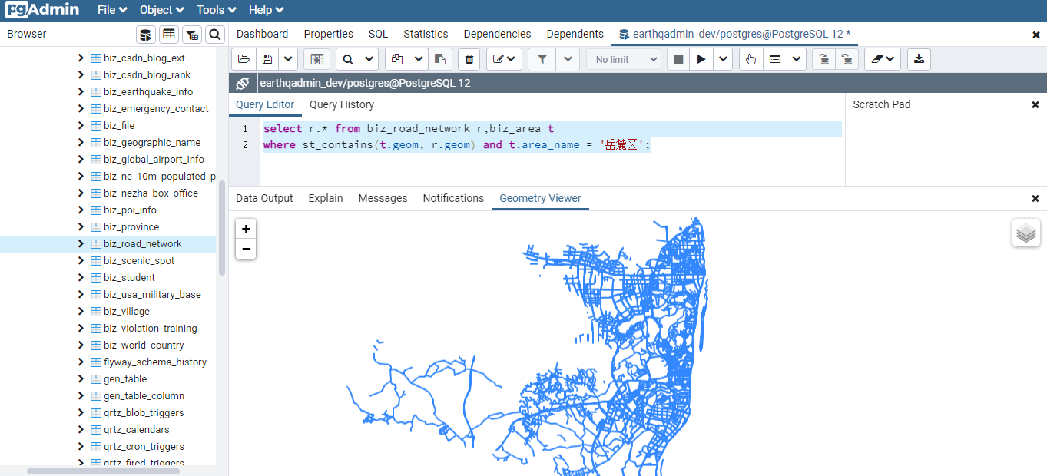Open the Clear eraser dropdown
Screen dimensions: 1047x476
883,59
